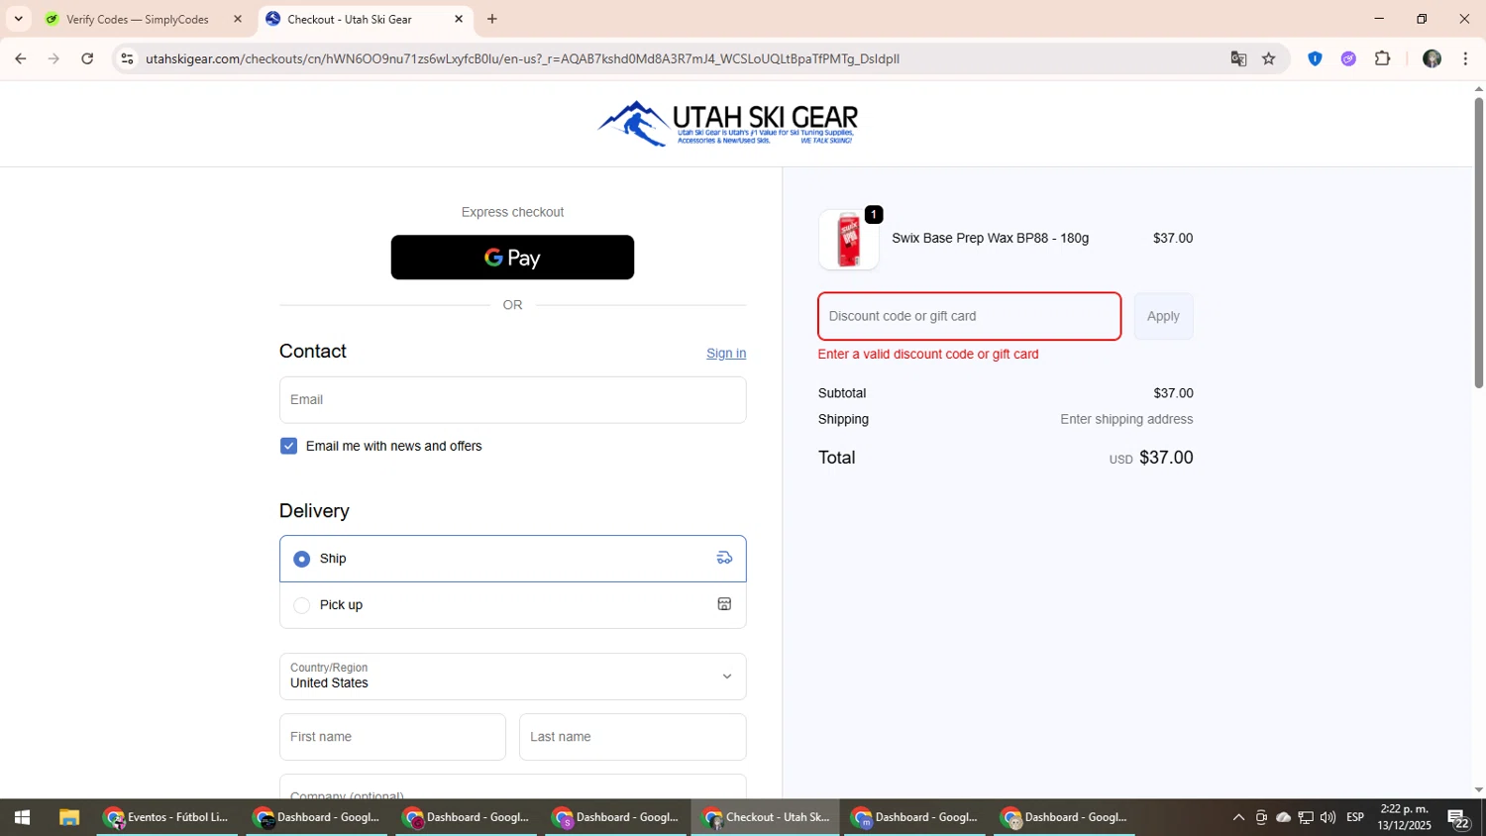
Task: Open File Explorer from taskbar
Action: [x=68, y=817]
